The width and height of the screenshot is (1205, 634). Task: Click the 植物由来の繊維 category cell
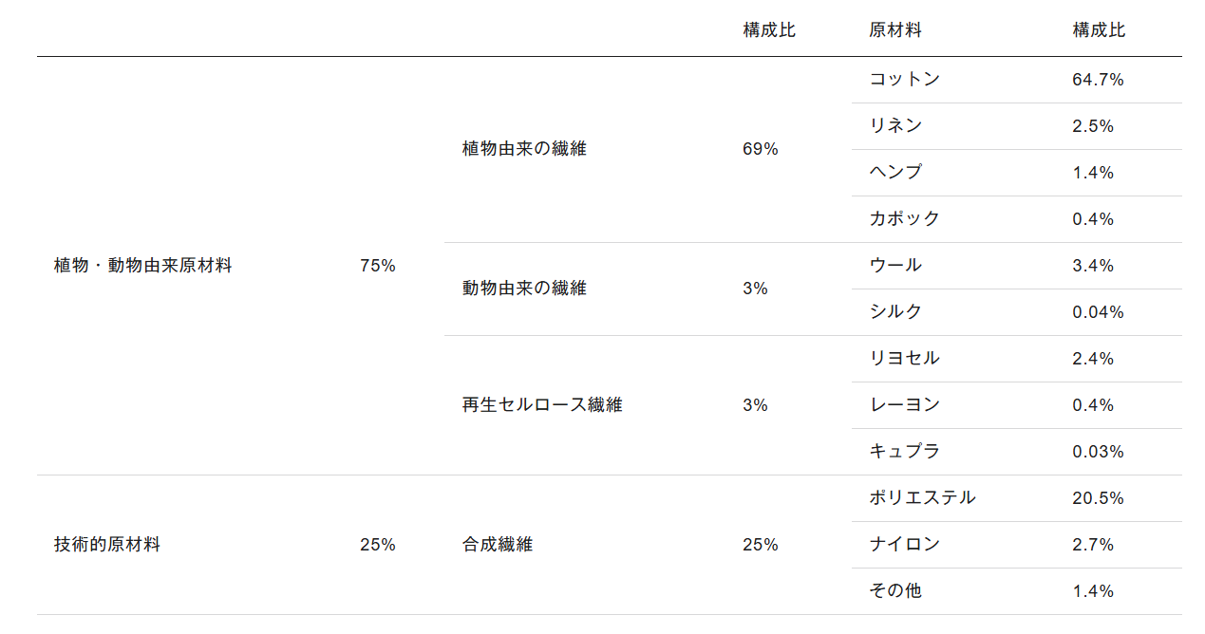point(524,149)
